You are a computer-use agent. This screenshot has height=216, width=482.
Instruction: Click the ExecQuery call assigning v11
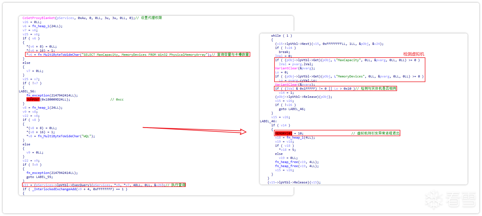(x=104, y=185)
